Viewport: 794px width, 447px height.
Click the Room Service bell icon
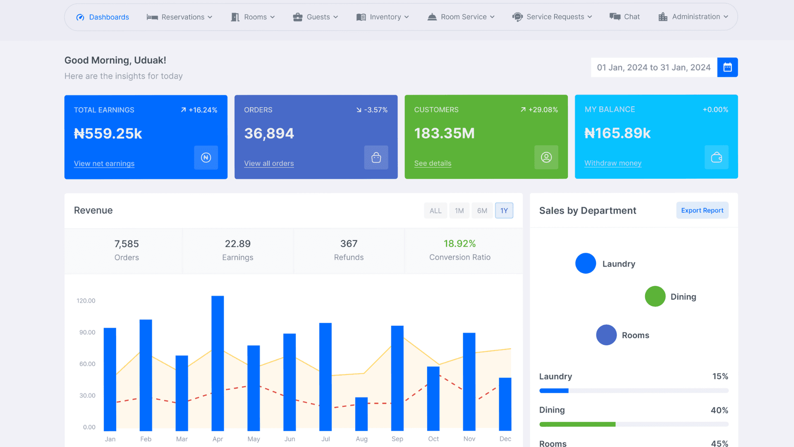432,17
